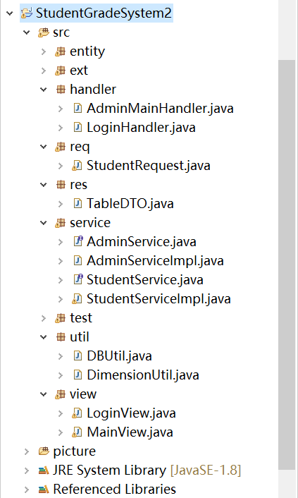
Task: Select StudentRequest.java file
Action: 149,166
